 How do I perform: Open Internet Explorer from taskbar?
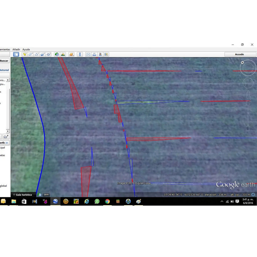coord(86,201)
